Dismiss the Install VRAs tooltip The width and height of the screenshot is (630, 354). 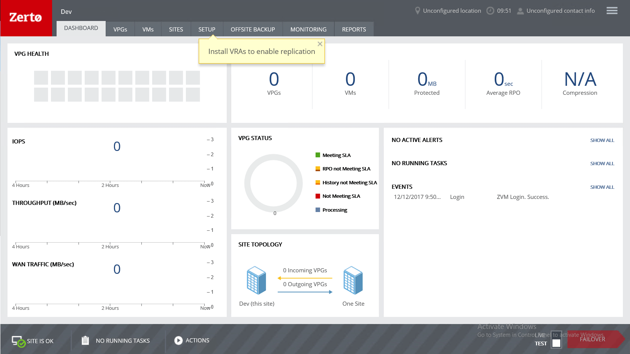320,44
